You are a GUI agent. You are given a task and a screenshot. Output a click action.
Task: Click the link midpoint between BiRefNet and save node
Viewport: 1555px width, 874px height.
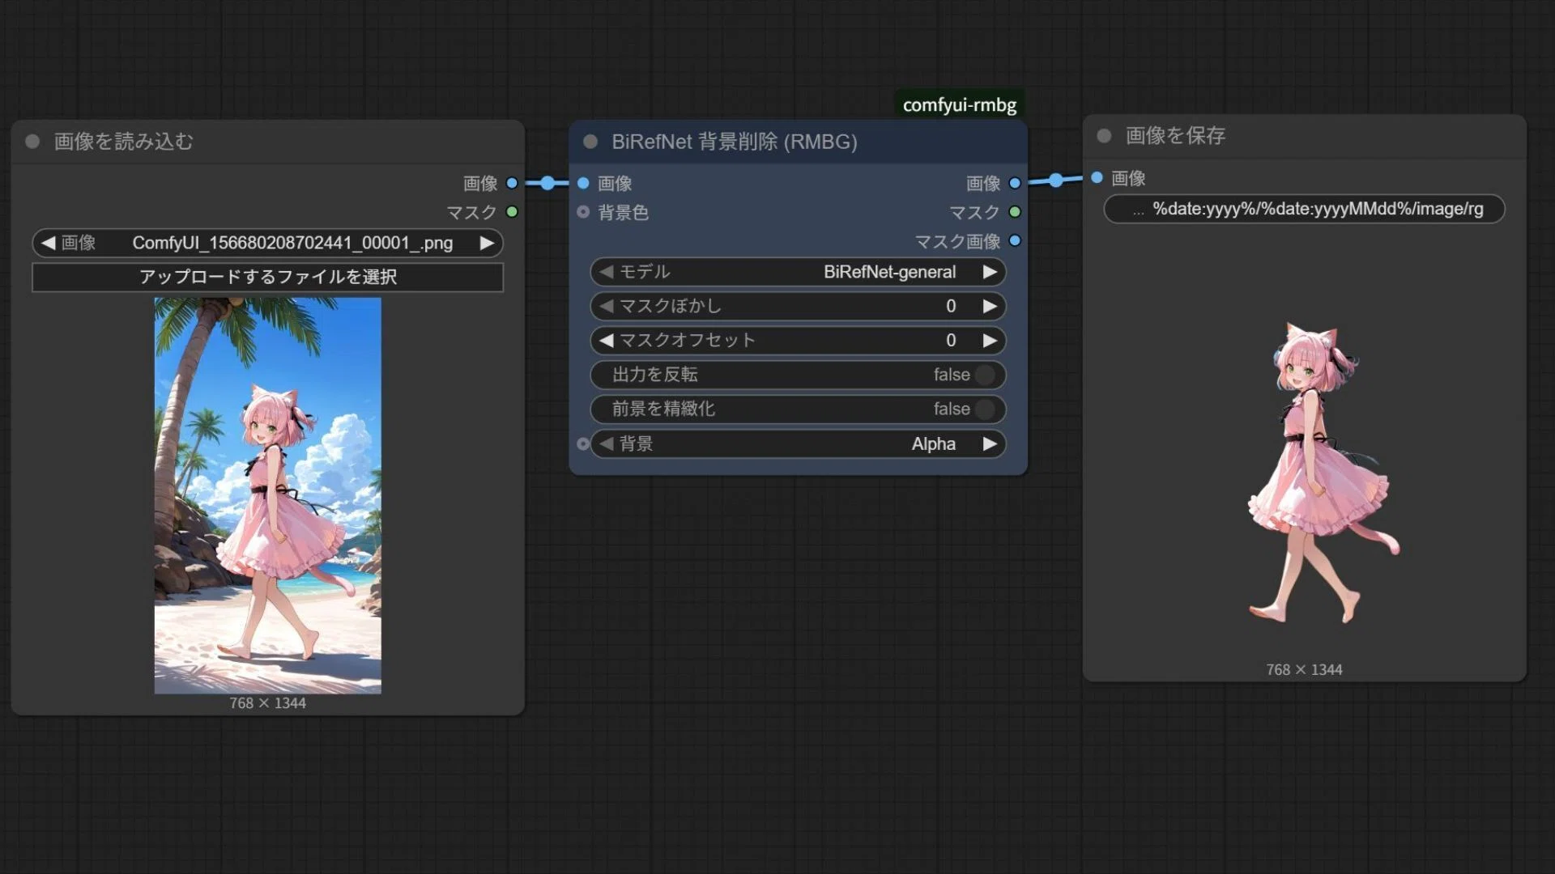click(x=1056, y=180)
